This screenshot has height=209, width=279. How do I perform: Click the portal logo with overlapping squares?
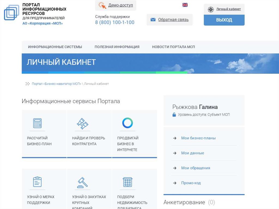click(12, 13)
